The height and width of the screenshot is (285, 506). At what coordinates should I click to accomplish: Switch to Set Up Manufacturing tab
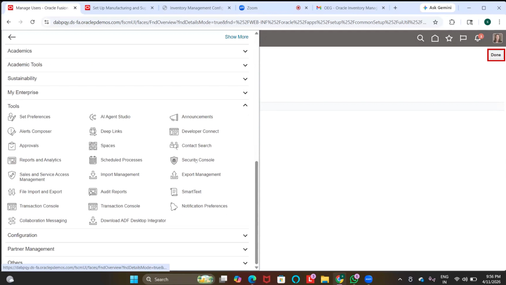coord(119,8)
